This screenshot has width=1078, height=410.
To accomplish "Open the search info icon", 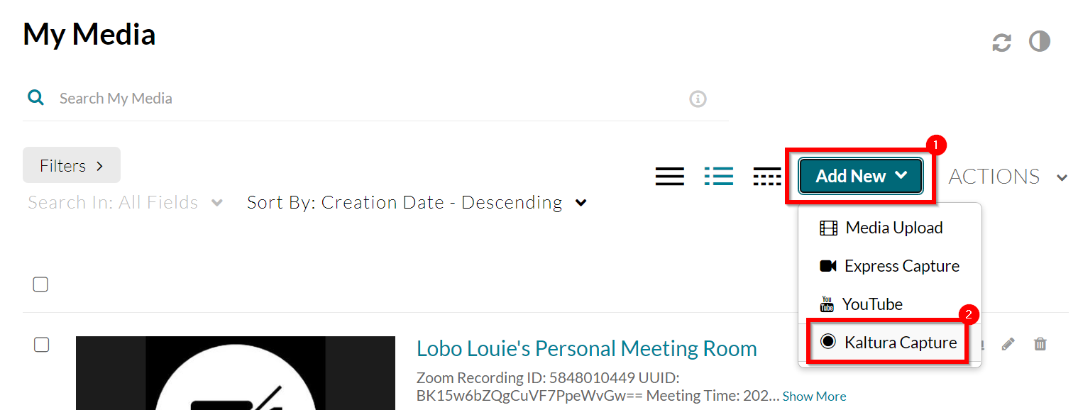I will point(698,99).
